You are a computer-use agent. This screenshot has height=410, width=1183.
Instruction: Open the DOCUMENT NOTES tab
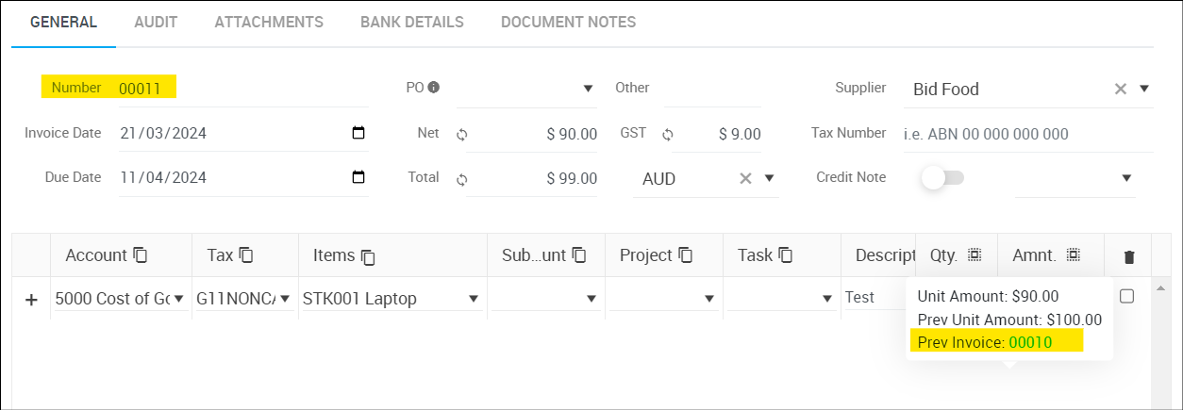pos(568,22)
